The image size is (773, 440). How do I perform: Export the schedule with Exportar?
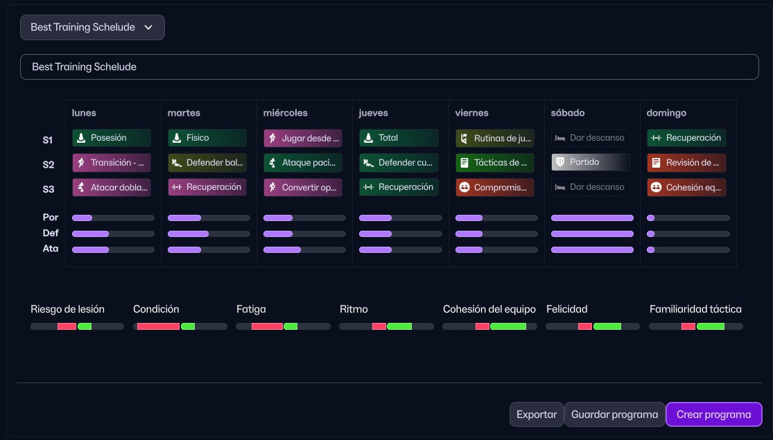[x=537, y=414]
